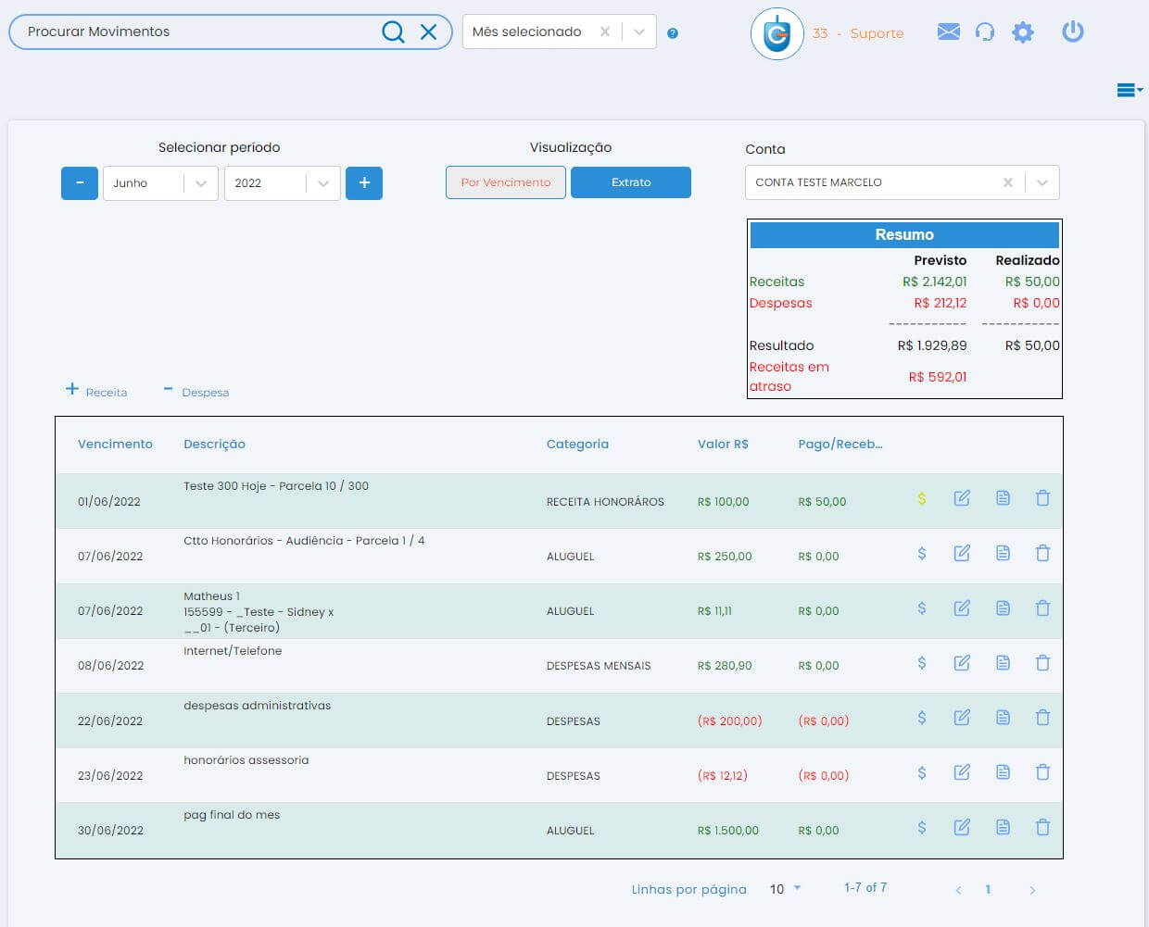Screen dimensions: 1149x927
Task: Sort by Vencimento column header
Action: coord(115,444)
